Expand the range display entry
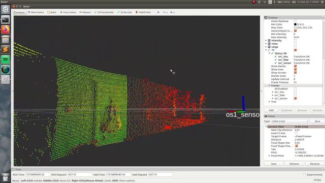The image size is (325, 183). coord(266,47)
